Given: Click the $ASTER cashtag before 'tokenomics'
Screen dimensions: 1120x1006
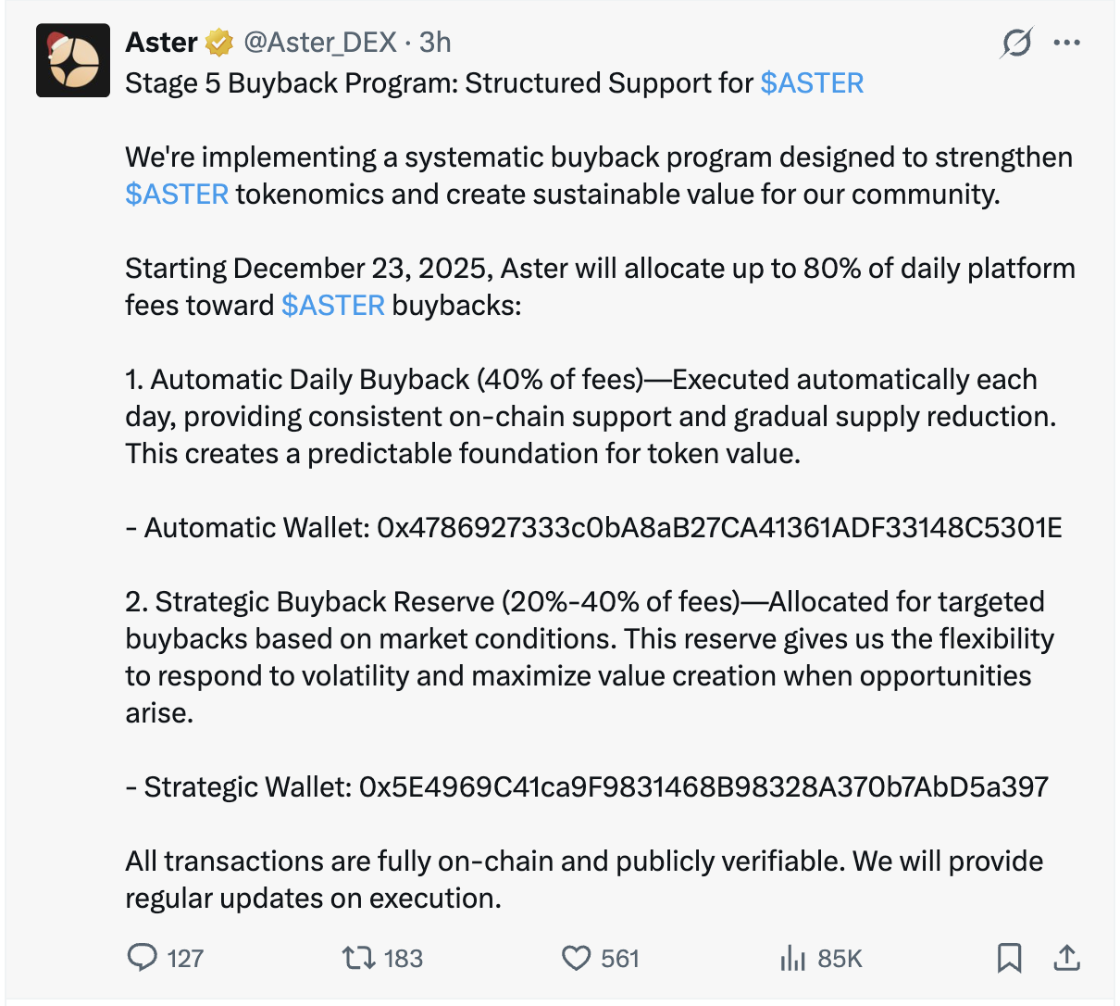Looking at the screenshot, I should pyautogui.click(x=177, y=195).
